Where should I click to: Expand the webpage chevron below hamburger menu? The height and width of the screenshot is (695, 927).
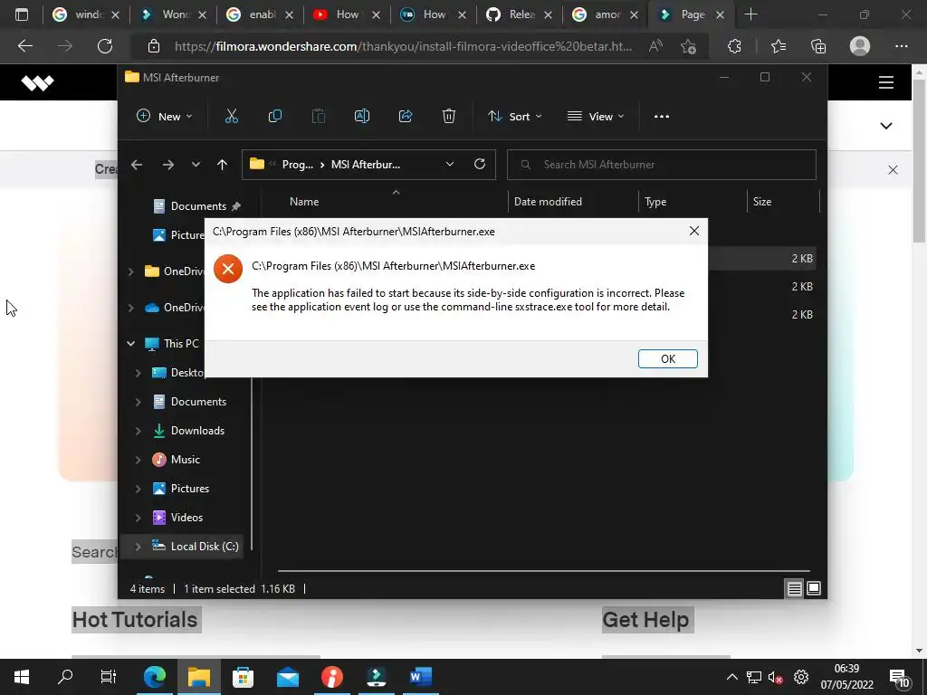pos(885,126)
